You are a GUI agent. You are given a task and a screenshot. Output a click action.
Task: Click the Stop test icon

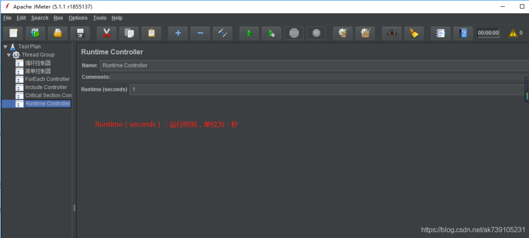coord(294,33)
